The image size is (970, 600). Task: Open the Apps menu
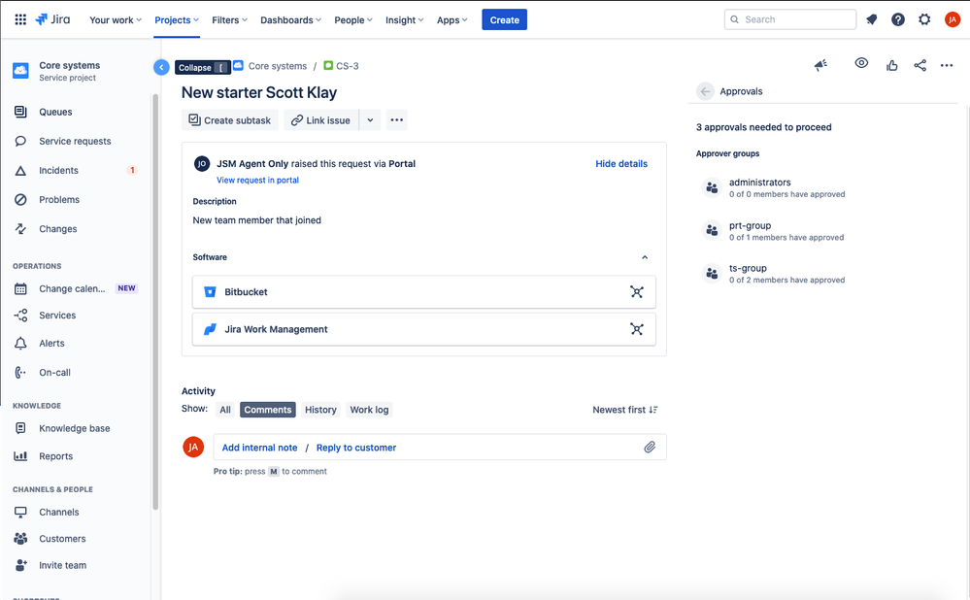click(452, 19)
